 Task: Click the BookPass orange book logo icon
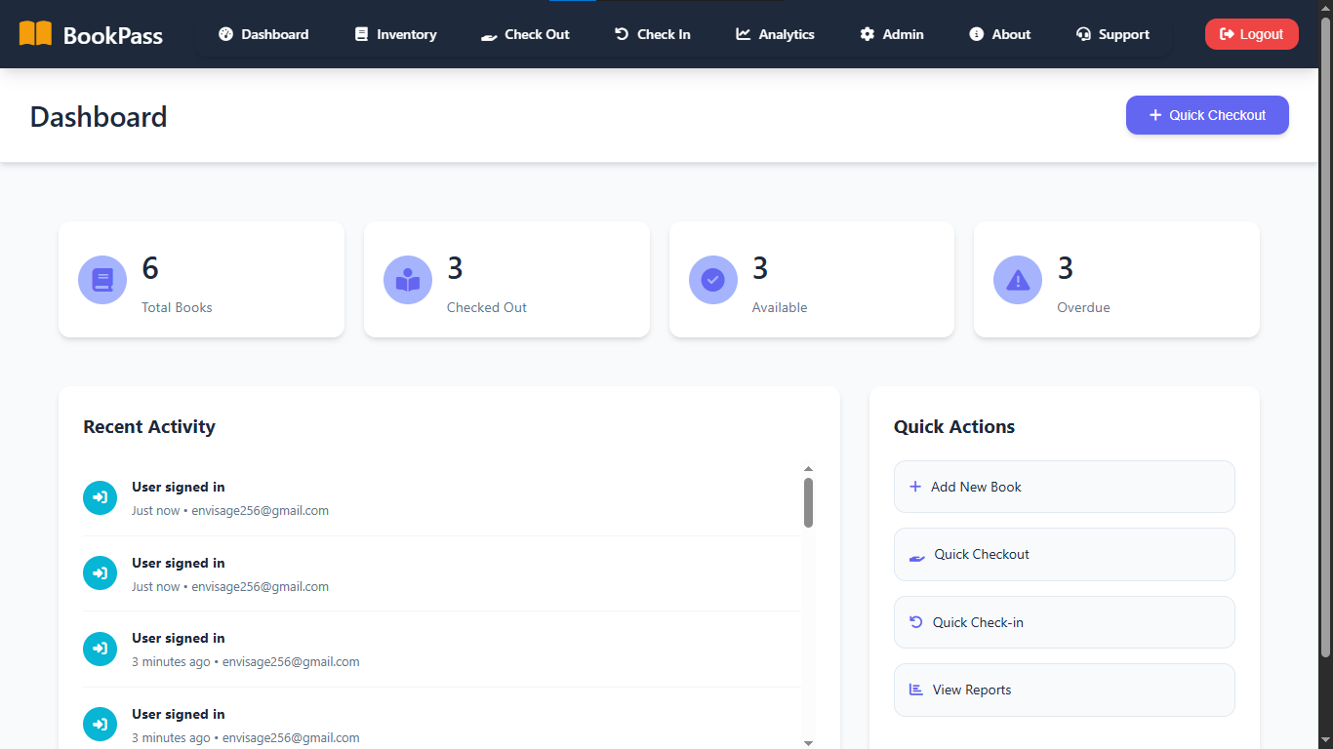click(38, 34)
